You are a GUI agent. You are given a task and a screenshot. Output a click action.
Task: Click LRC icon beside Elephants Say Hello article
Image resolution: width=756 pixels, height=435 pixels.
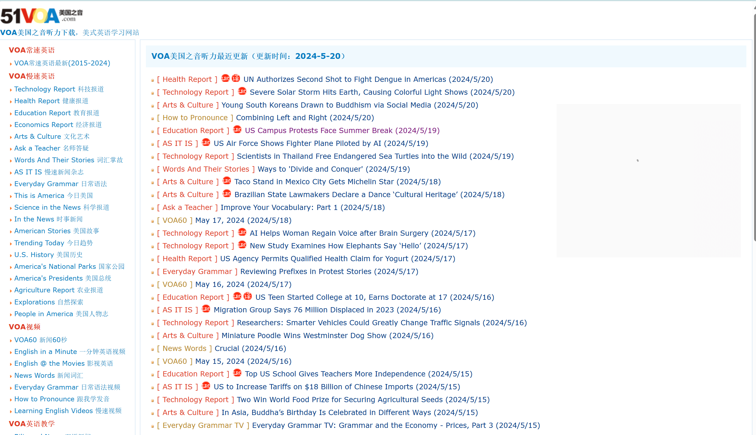point(242,245)
